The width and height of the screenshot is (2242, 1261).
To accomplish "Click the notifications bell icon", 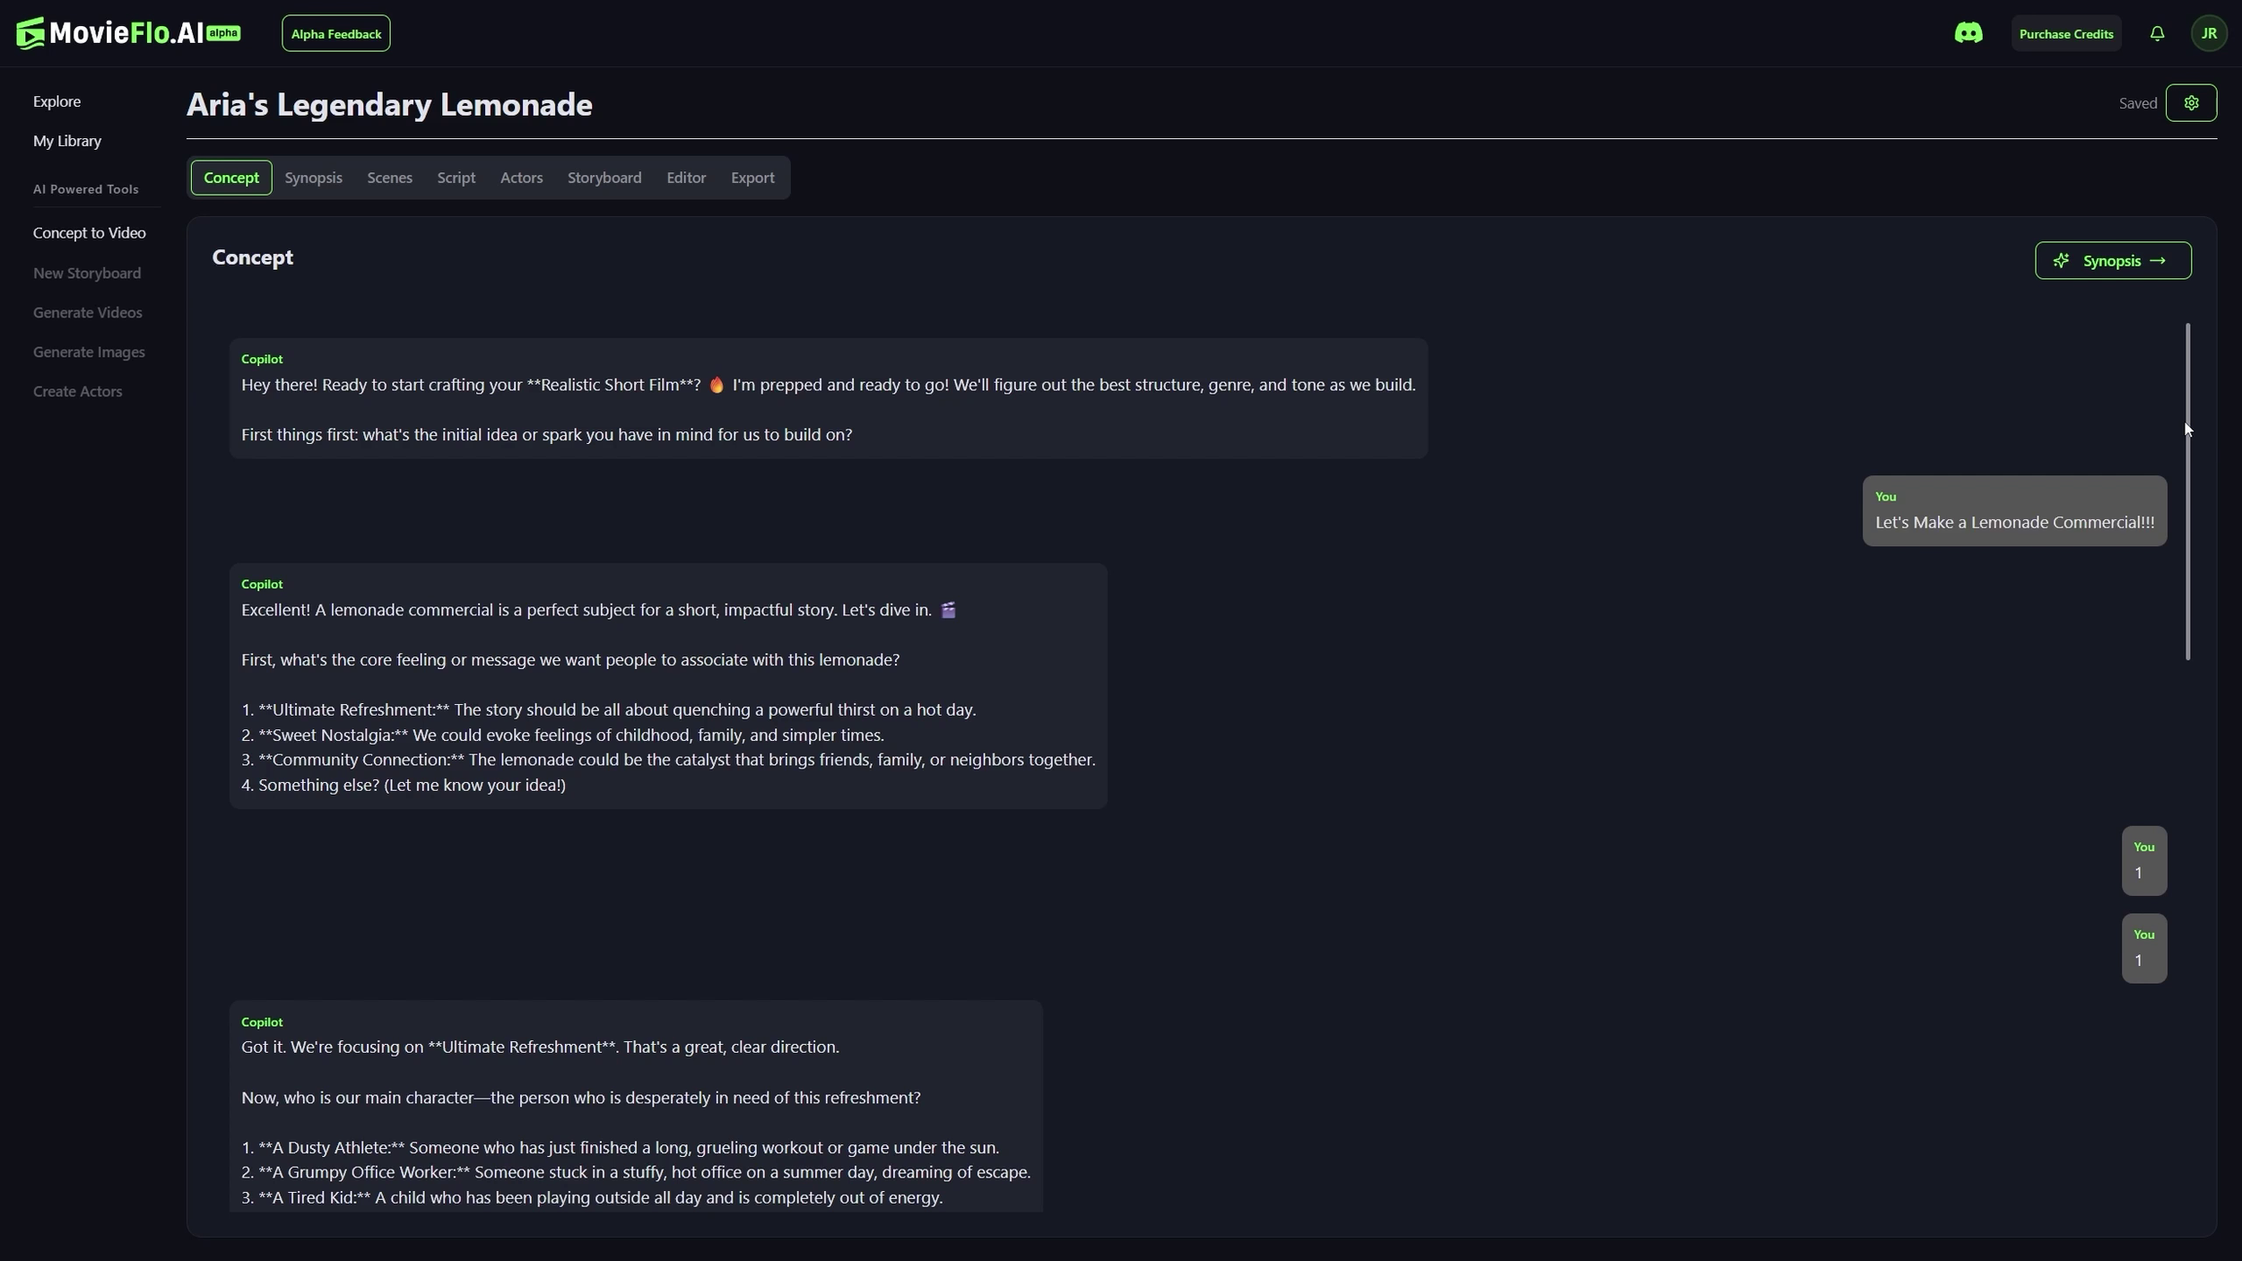I will tap(2157, 33).
